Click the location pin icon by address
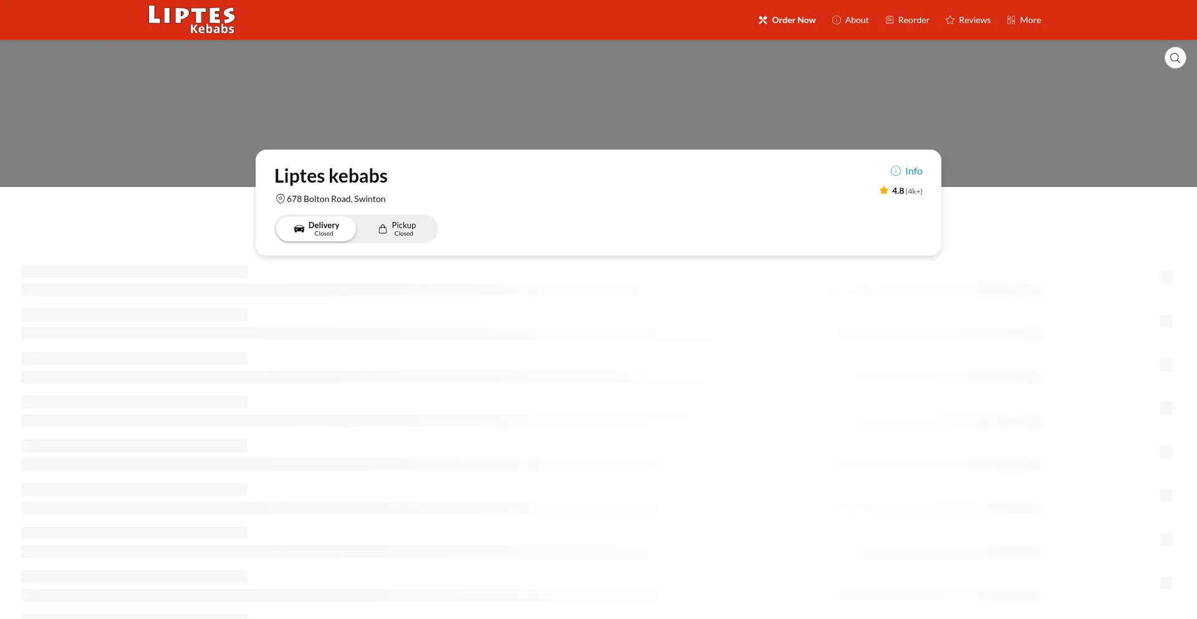The width and height of the screenshot is (1197, 619). 281,199
